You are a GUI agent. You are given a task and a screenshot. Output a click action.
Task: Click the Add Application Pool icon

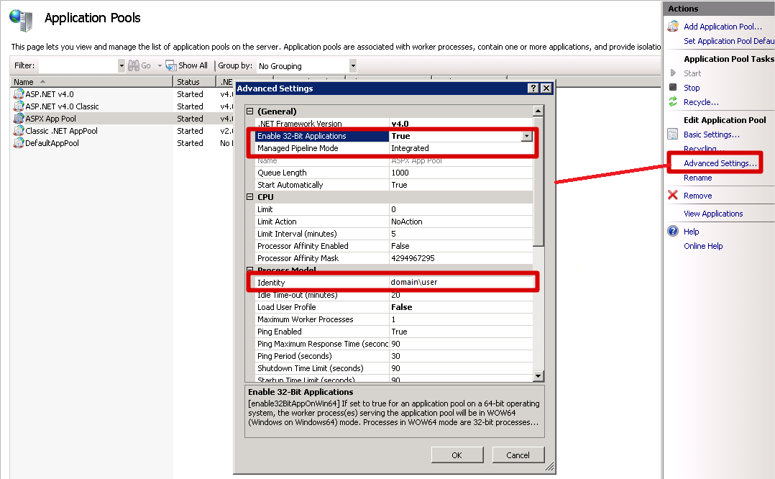tap(673, 26)
